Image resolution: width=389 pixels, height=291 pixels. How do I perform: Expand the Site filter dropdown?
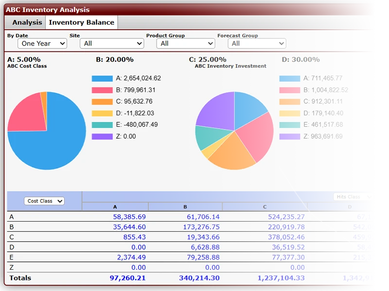(111, 43)
